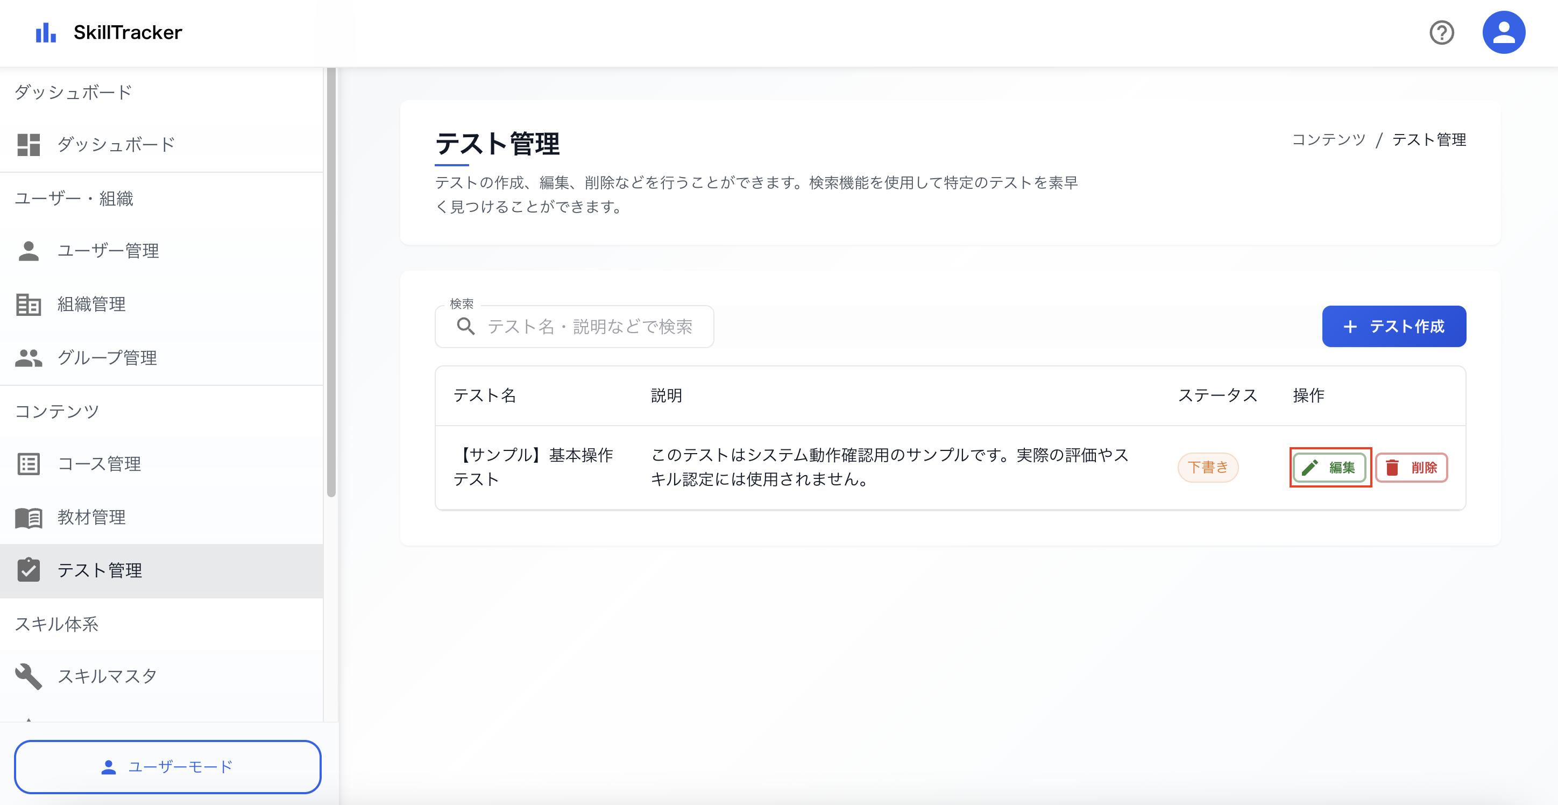Switch to ユーザーモード
Image resolution: width=1558 pixels, height=805 pixels.
click(167, 767)
